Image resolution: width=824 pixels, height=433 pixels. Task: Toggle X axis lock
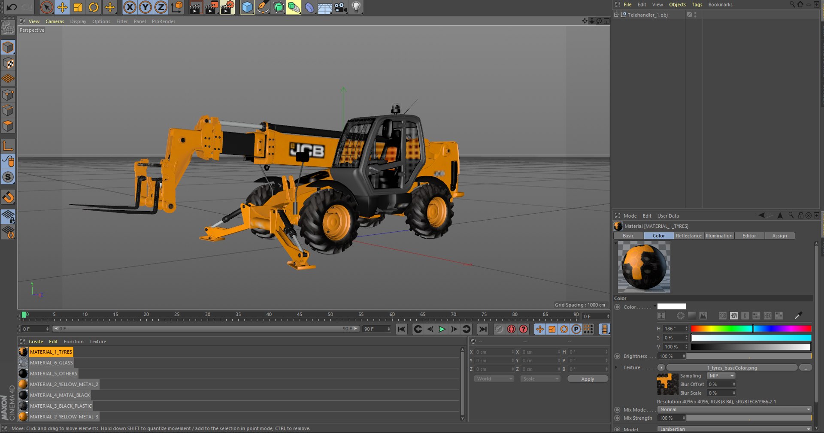click(130, 7)
